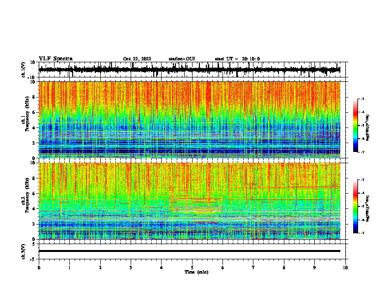Viewport: 389px width, 300px height.
Task: Click time axis tick label "4"
Action: coord(162,268)
